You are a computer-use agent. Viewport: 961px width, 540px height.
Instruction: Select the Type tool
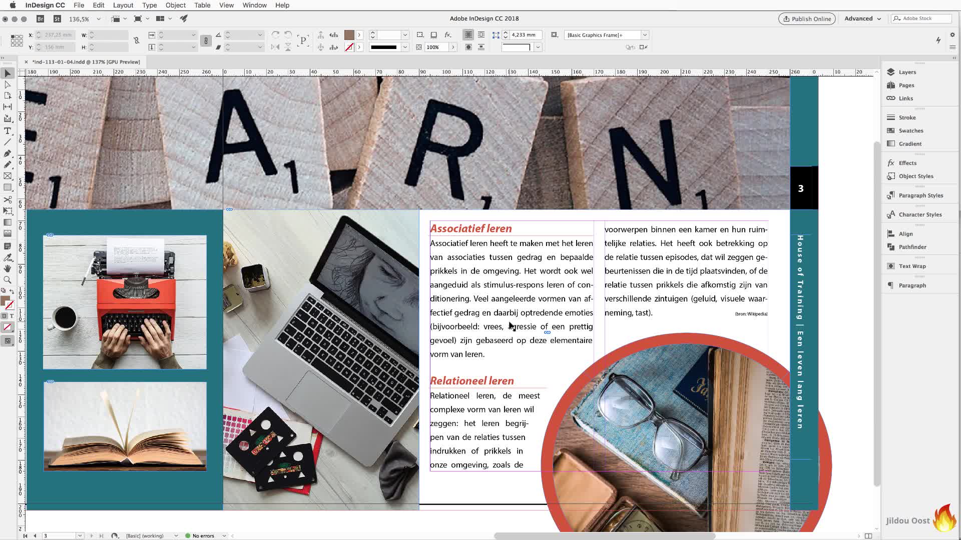[x=8, y=131]
